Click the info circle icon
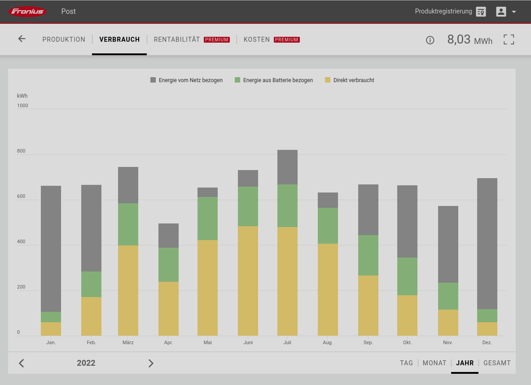Image resolution: width=531 pixels, height=385 pixels. point(430,40)
